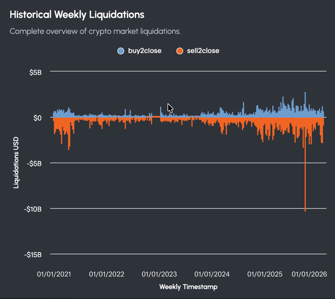Click the 01/01/2021 timestamp label
The width and height of the screenshot is (335, 299).
click(x=55, y=274)
